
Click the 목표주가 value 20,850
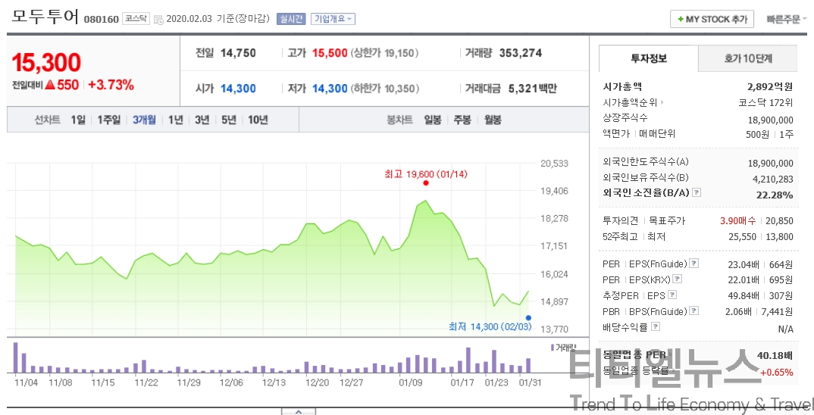(779, 221)
